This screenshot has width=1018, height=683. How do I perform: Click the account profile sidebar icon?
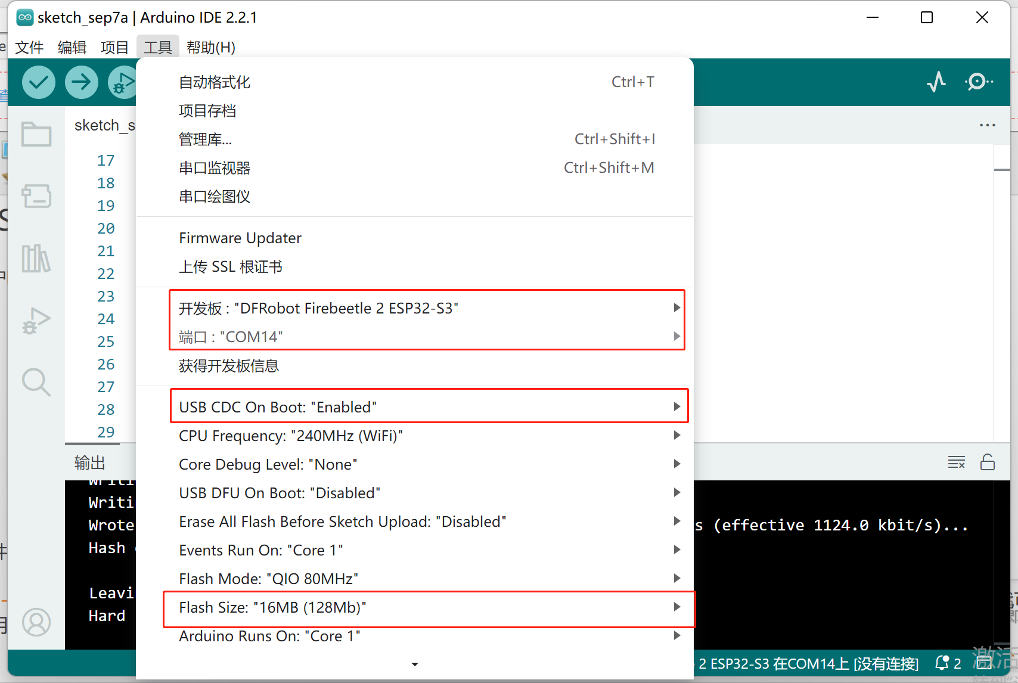tap(36, 622)
